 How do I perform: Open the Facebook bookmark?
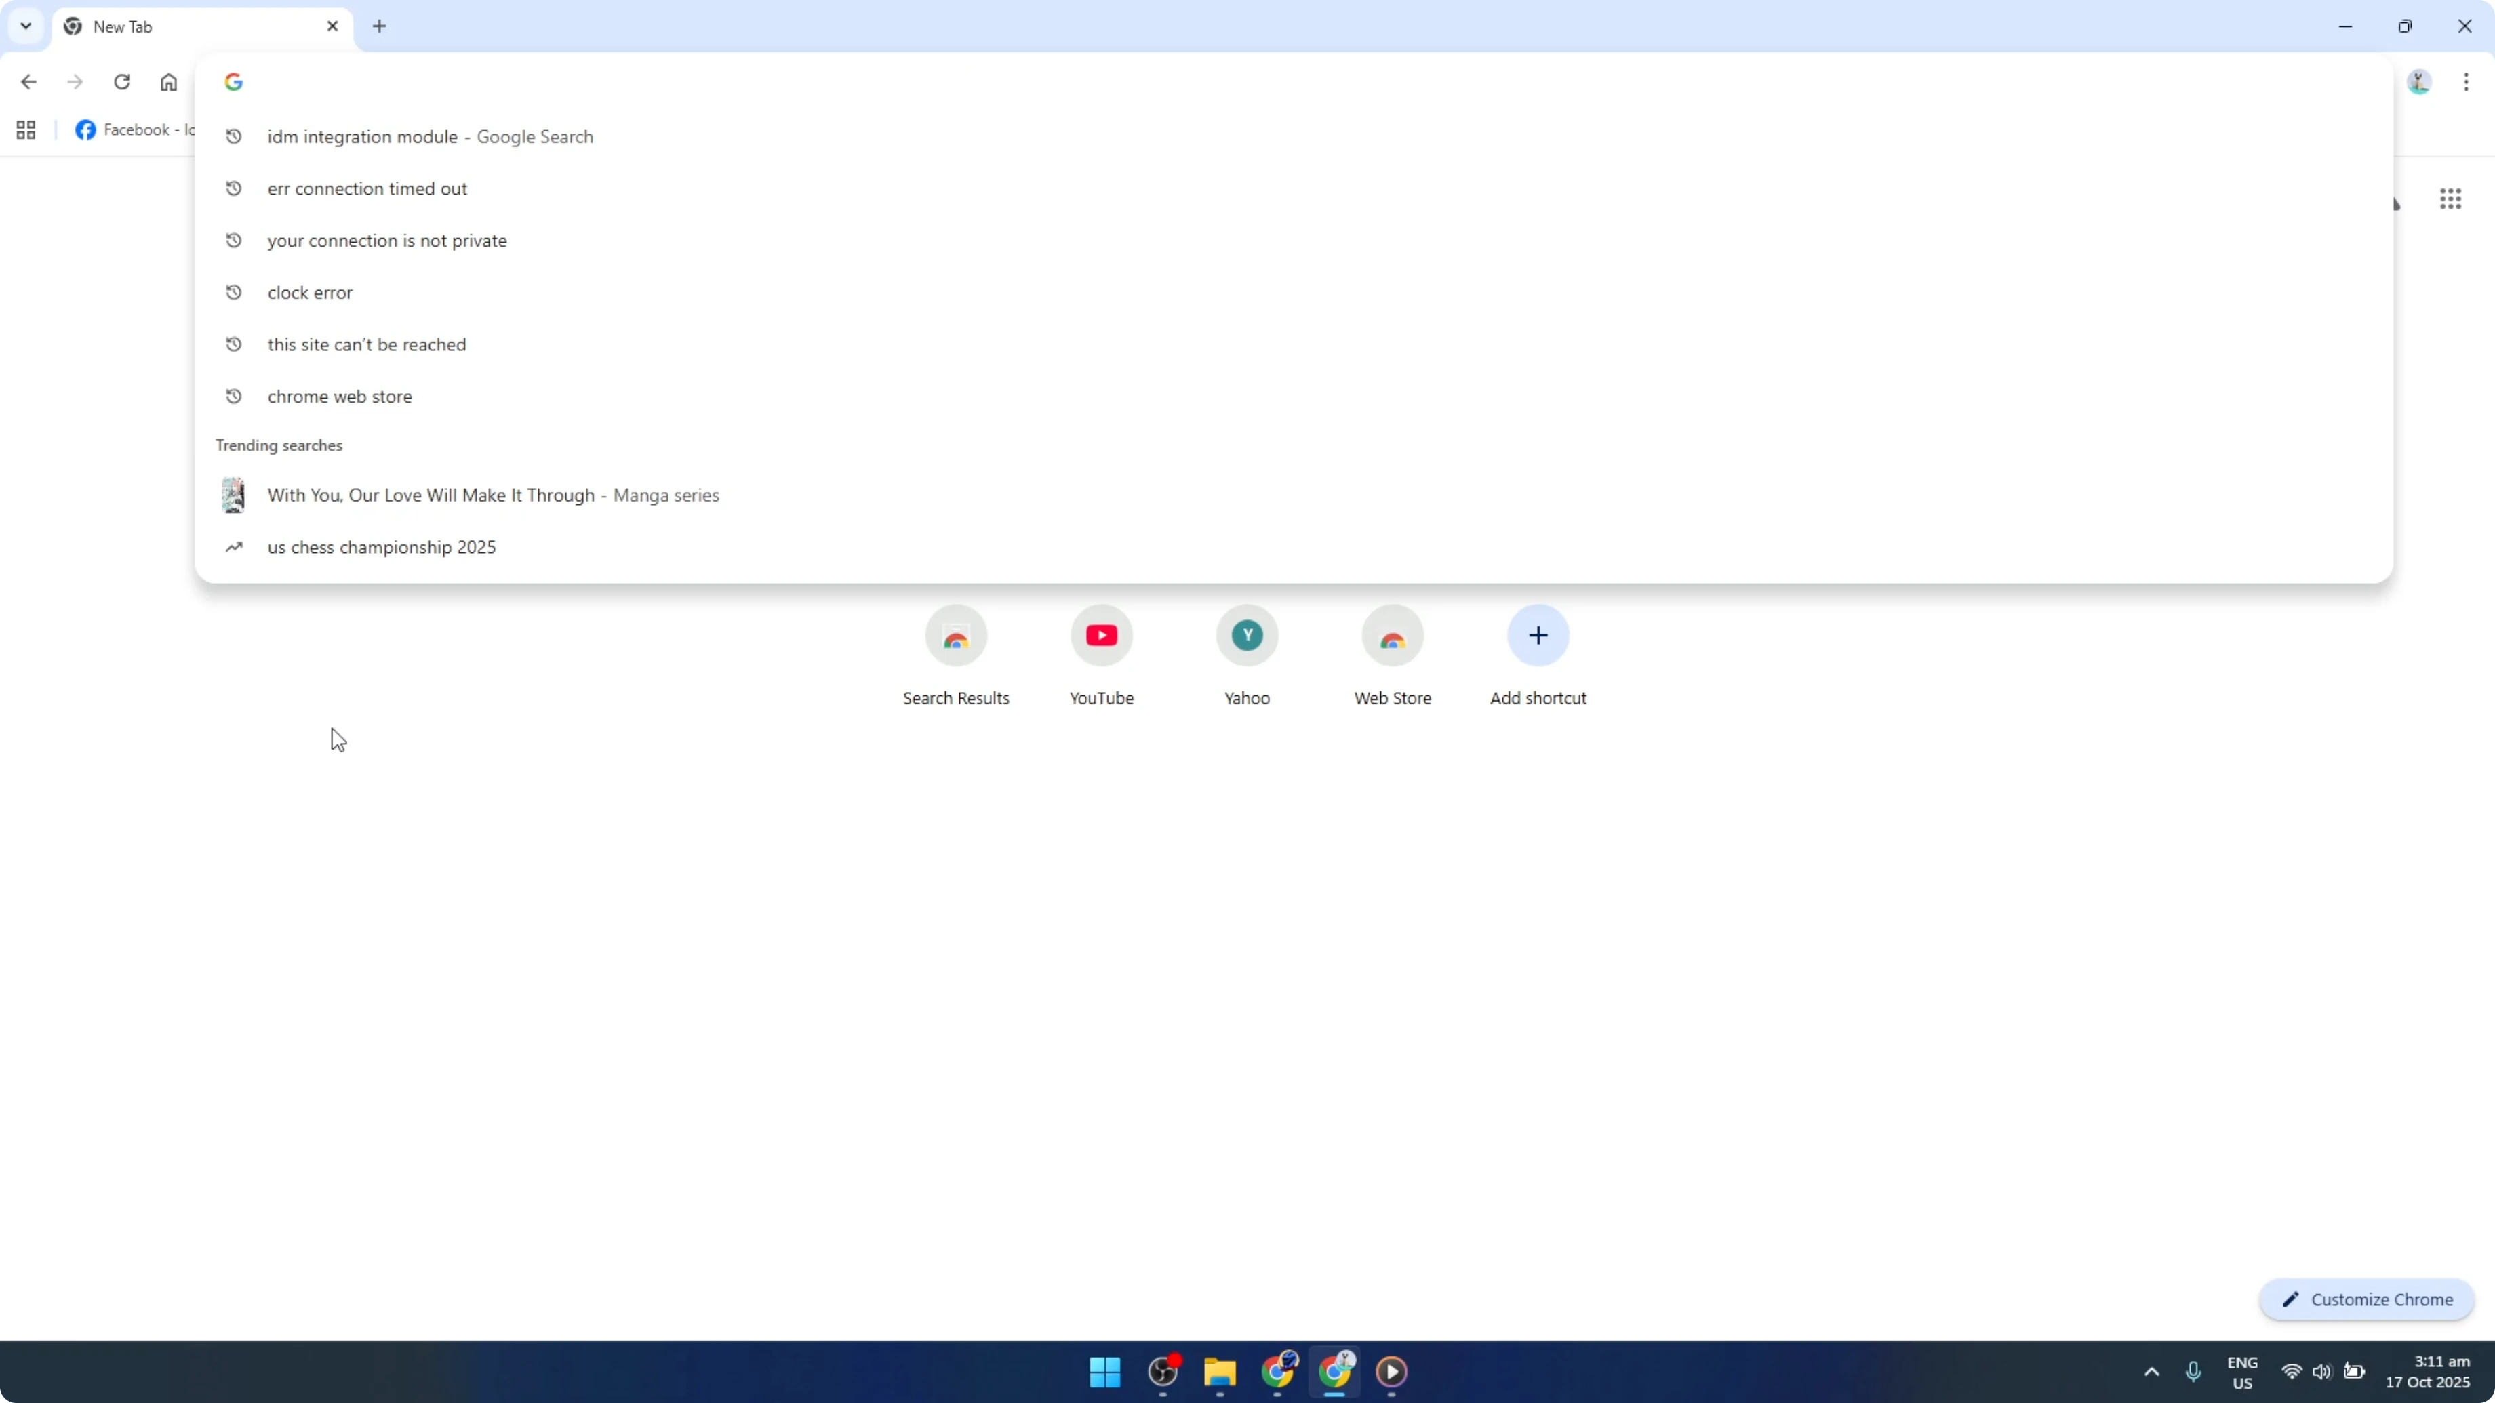[x=136, y=129]
